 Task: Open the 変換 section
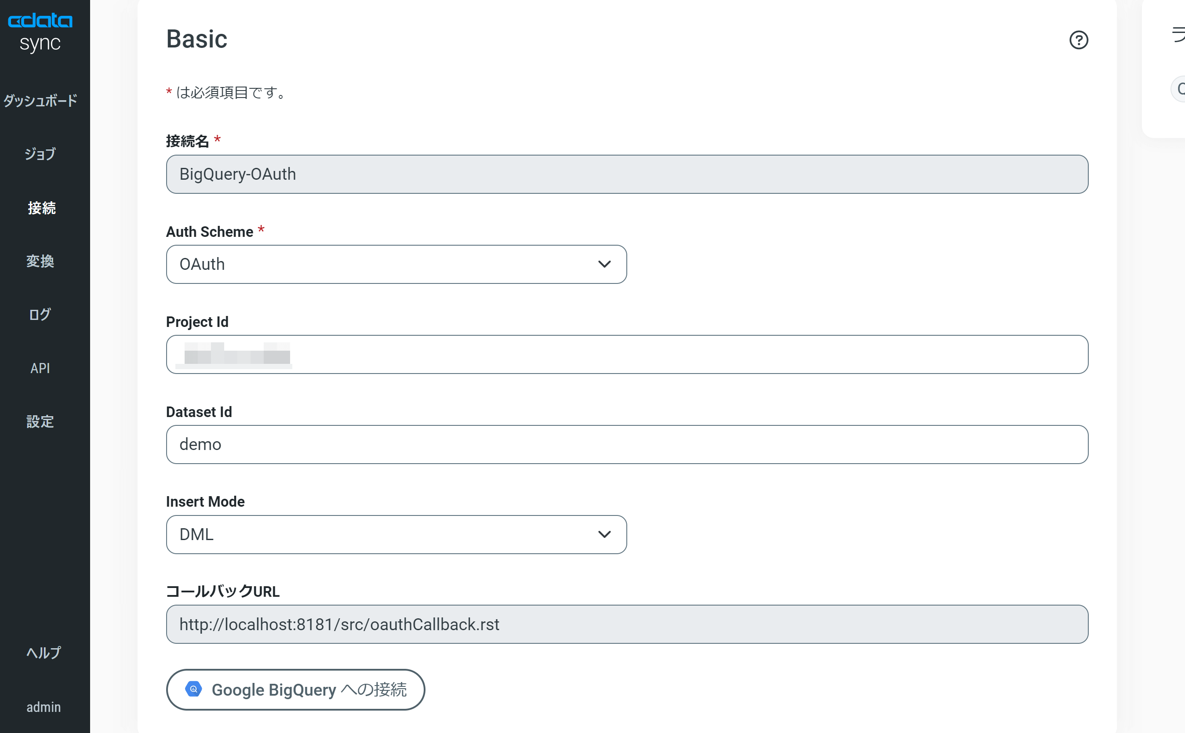pyautogui.click(x=40, y=261)
